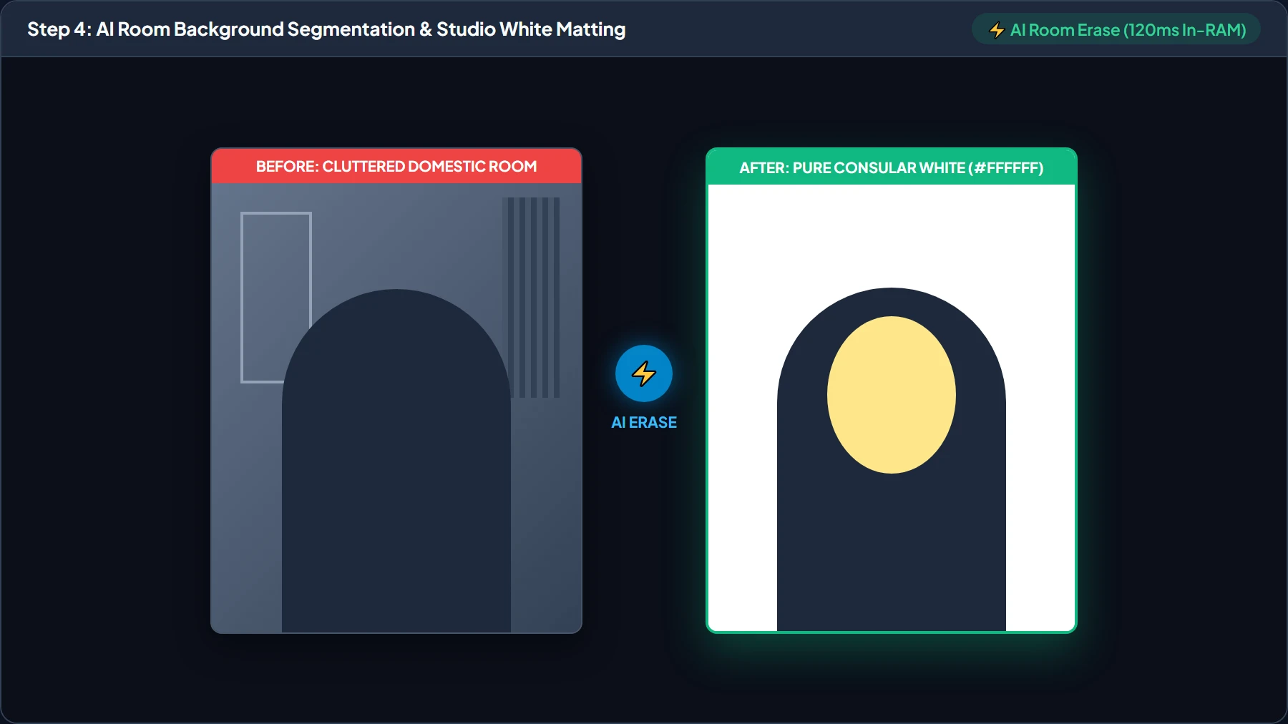Click the striped curtain in Before image
The width and height of the screenshot is (1288, 724).
[x=531, y=298]
